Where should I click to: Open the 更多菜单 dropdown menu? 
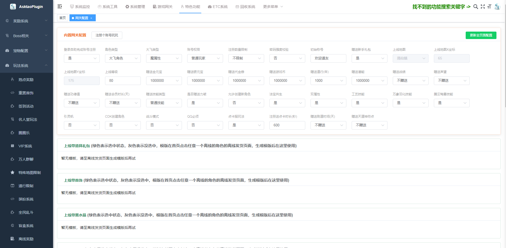point(273,7)
